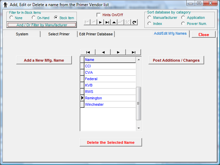Open the System tab
220x165 pixels.
[x=22, y=34]
